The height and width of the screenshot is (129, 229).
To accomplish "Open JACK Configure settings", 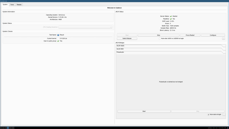I will [x=213, y=35].
